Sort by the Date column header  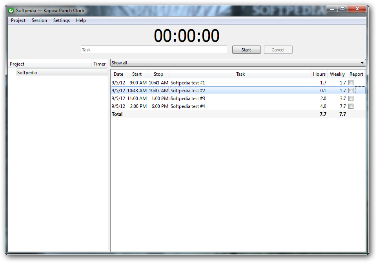coord(118,74)
